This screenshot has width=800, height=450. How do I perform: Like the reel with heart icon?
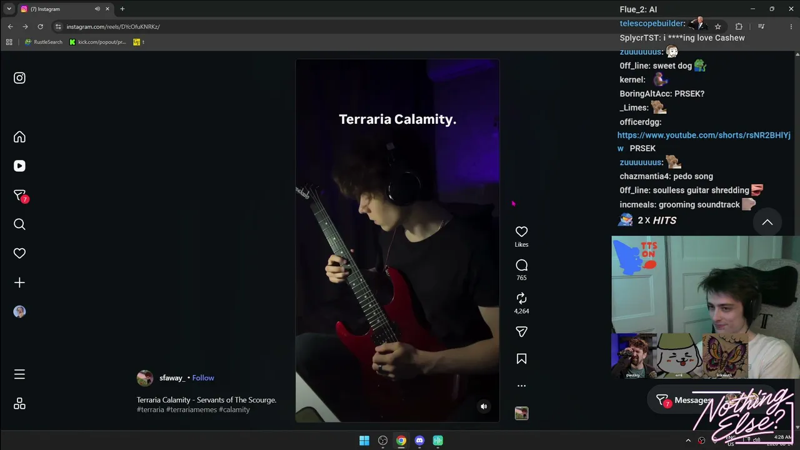(x=521, y=232)
